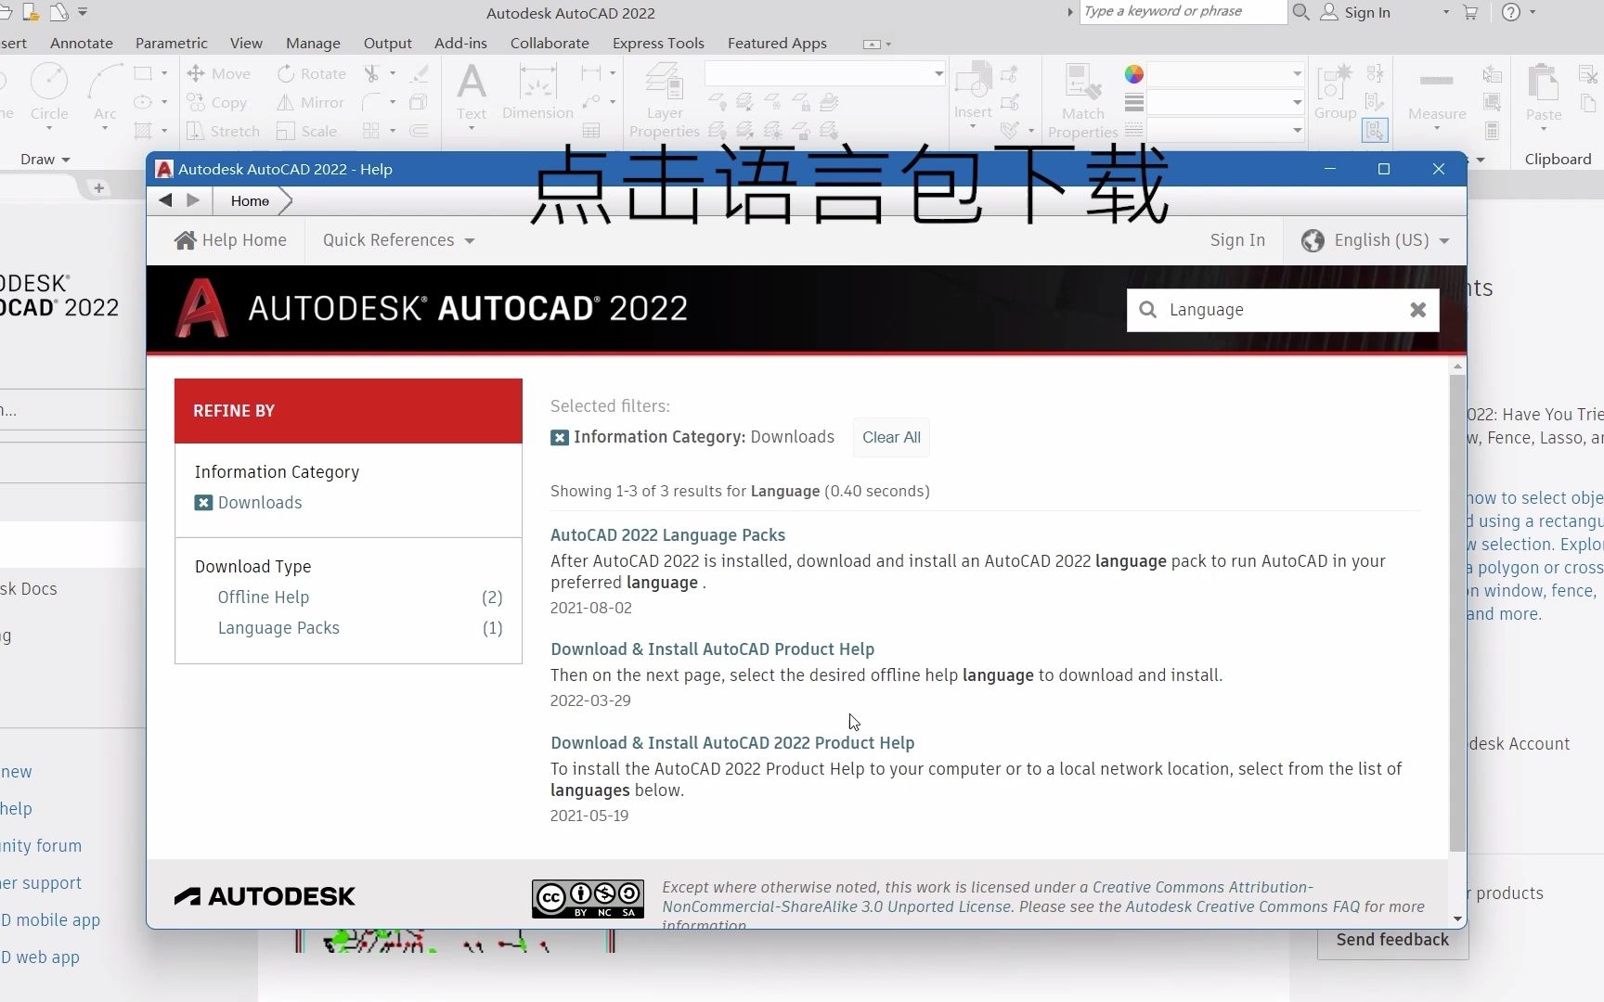Click the Autodesk logo in Help footer
This screenshot has width=1604, height=1002.
[265, 896]
